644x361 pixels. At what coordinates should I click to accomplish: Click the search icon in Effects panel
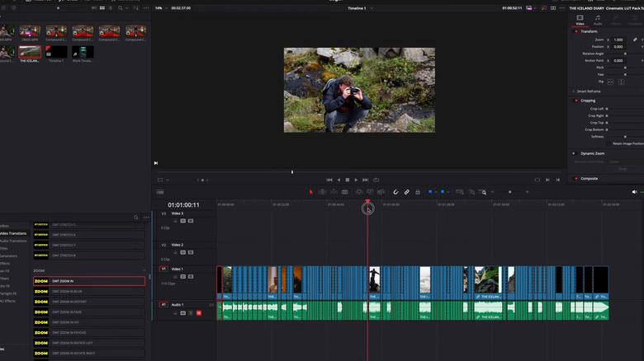coord(136,218)
